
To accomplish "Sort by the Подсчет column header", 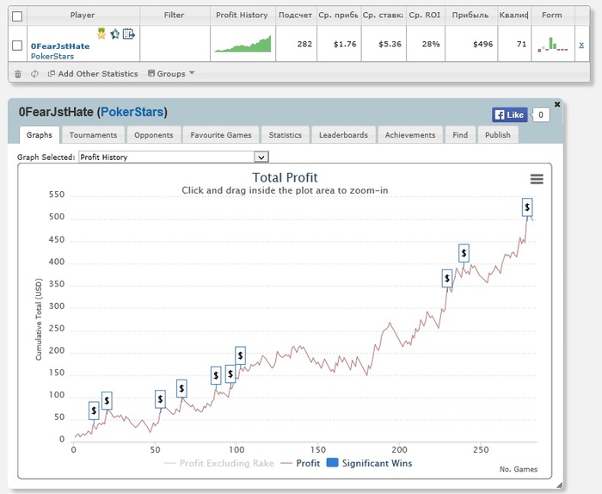I will (x=295, y=15).
